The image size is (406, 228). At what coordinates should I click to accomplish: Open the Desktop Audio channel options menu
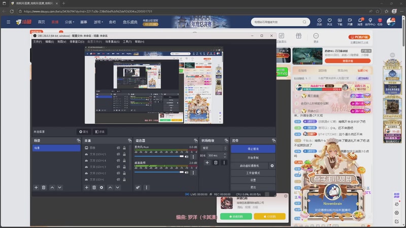click(193, 172)
